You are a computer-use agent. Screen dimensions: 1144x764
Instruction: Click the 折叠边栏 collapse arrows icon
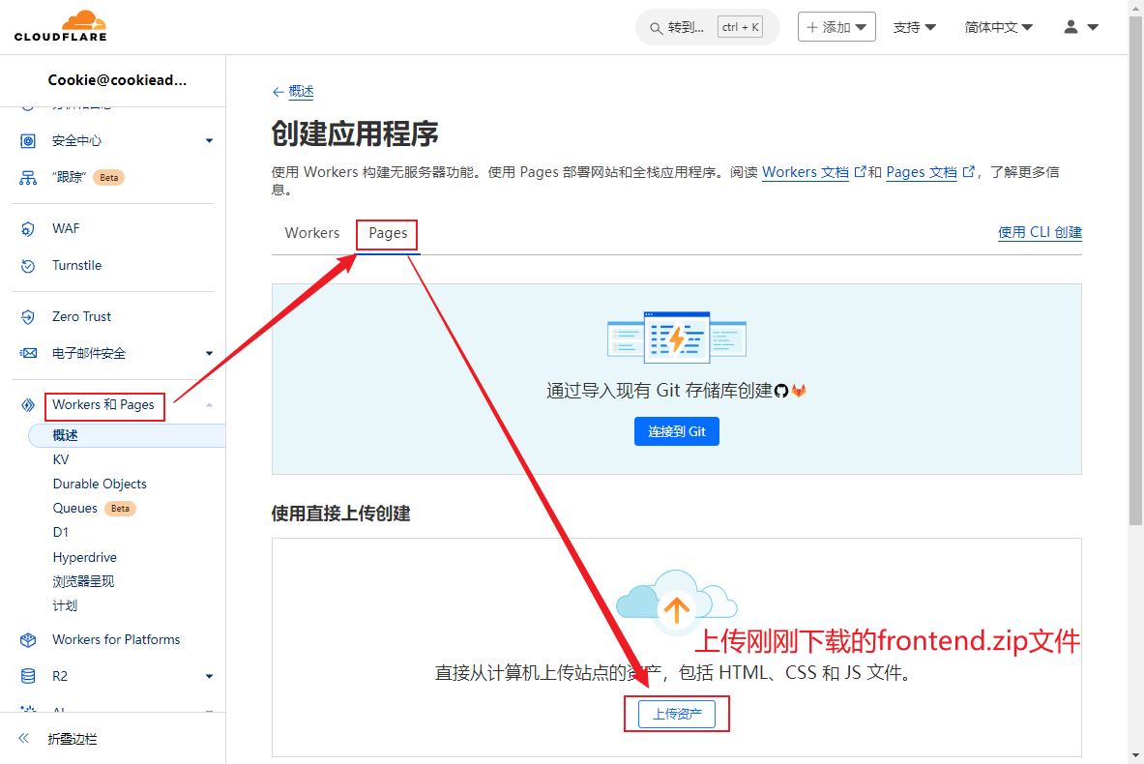pos(24,739)
